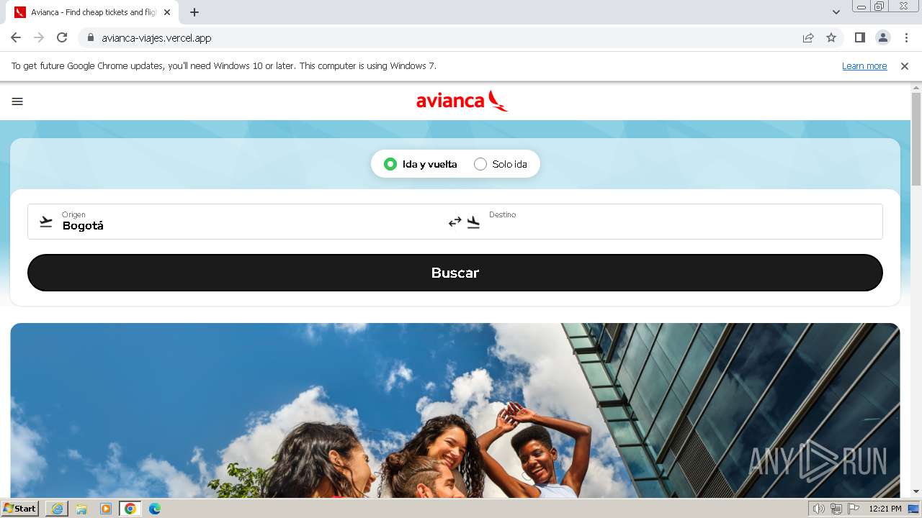Click the browser forward arrow
The width and height of the screenshot is (922, 518).
tap(39, 38)
